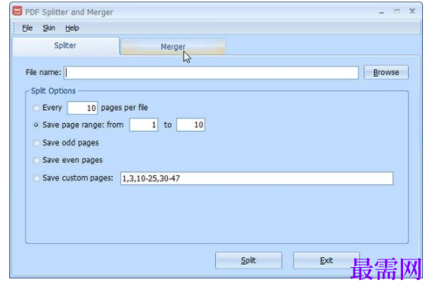Image resolution: width=436 pixels, height=293 pixels.
Task: Close the PDF Splitter and Merger window
Action: (x=412, y=11)
